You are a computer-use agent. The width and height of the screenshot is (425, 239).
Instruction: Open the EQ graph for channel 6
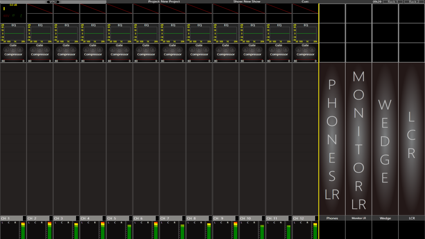(x=146, y=33)
